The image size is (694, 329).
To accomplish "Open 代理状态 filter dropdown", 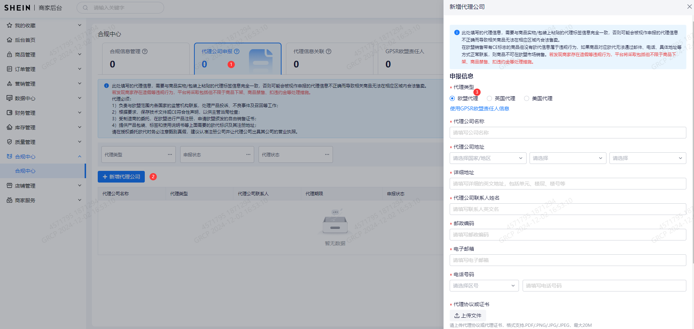I will [296, 154].
